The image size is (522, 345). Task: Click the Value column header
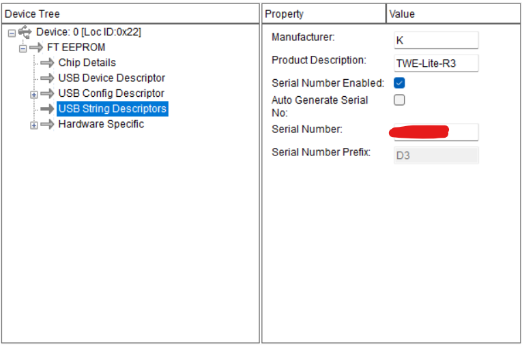click(x=453, y=14)
